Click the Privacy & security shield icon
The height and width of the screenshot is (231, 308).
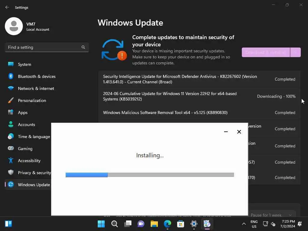(x=11, y=172)
